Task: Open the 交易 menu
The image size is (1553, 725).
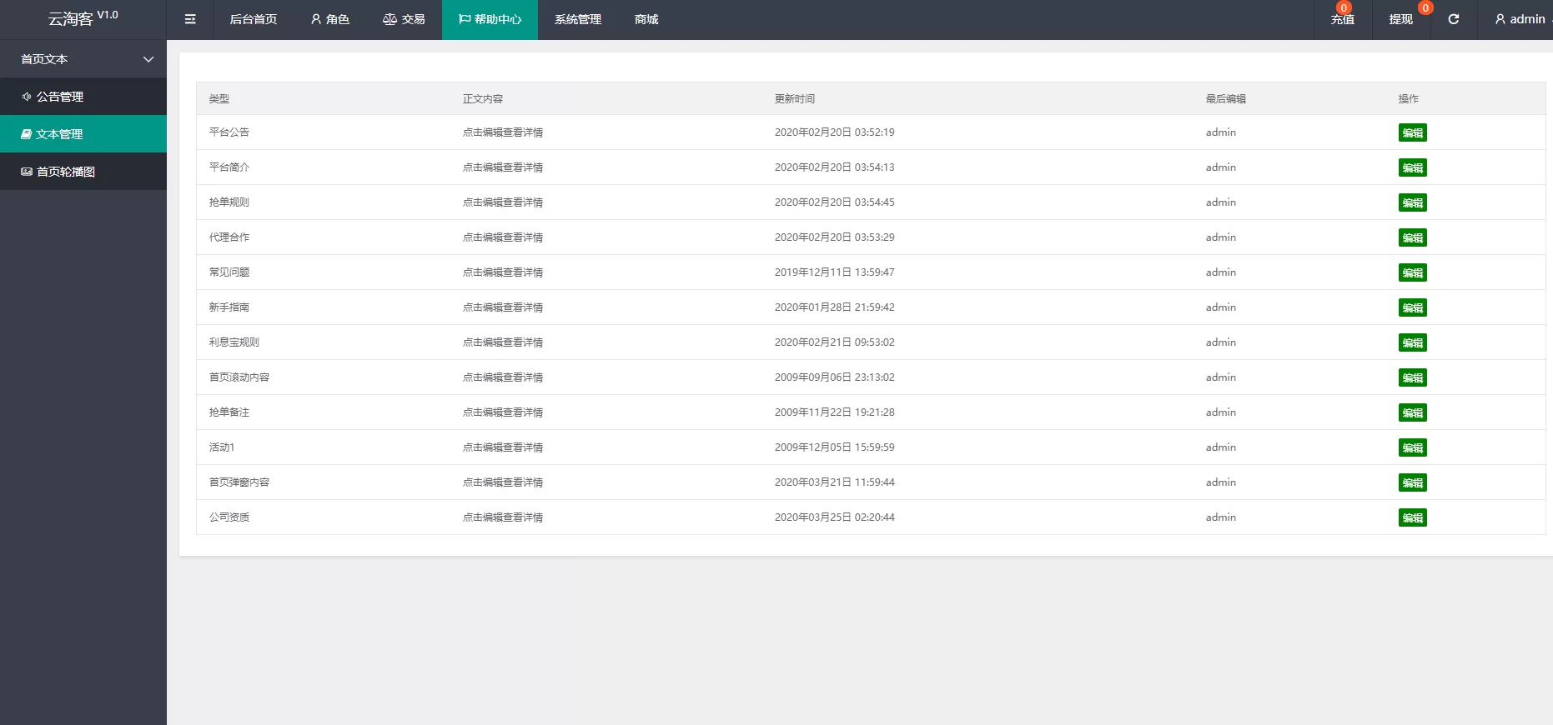Action: pos(404,19)
